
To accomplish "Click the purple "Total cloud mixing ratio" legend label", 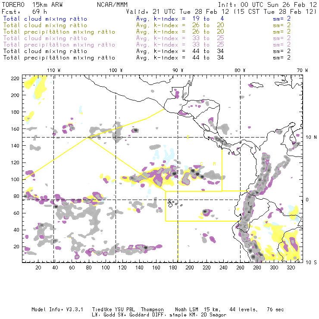I will 45,38.
